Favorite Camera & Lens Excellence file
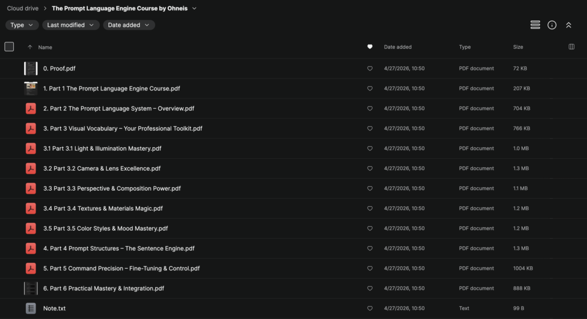This screenshot has width=587, height=319. (370, 168)
